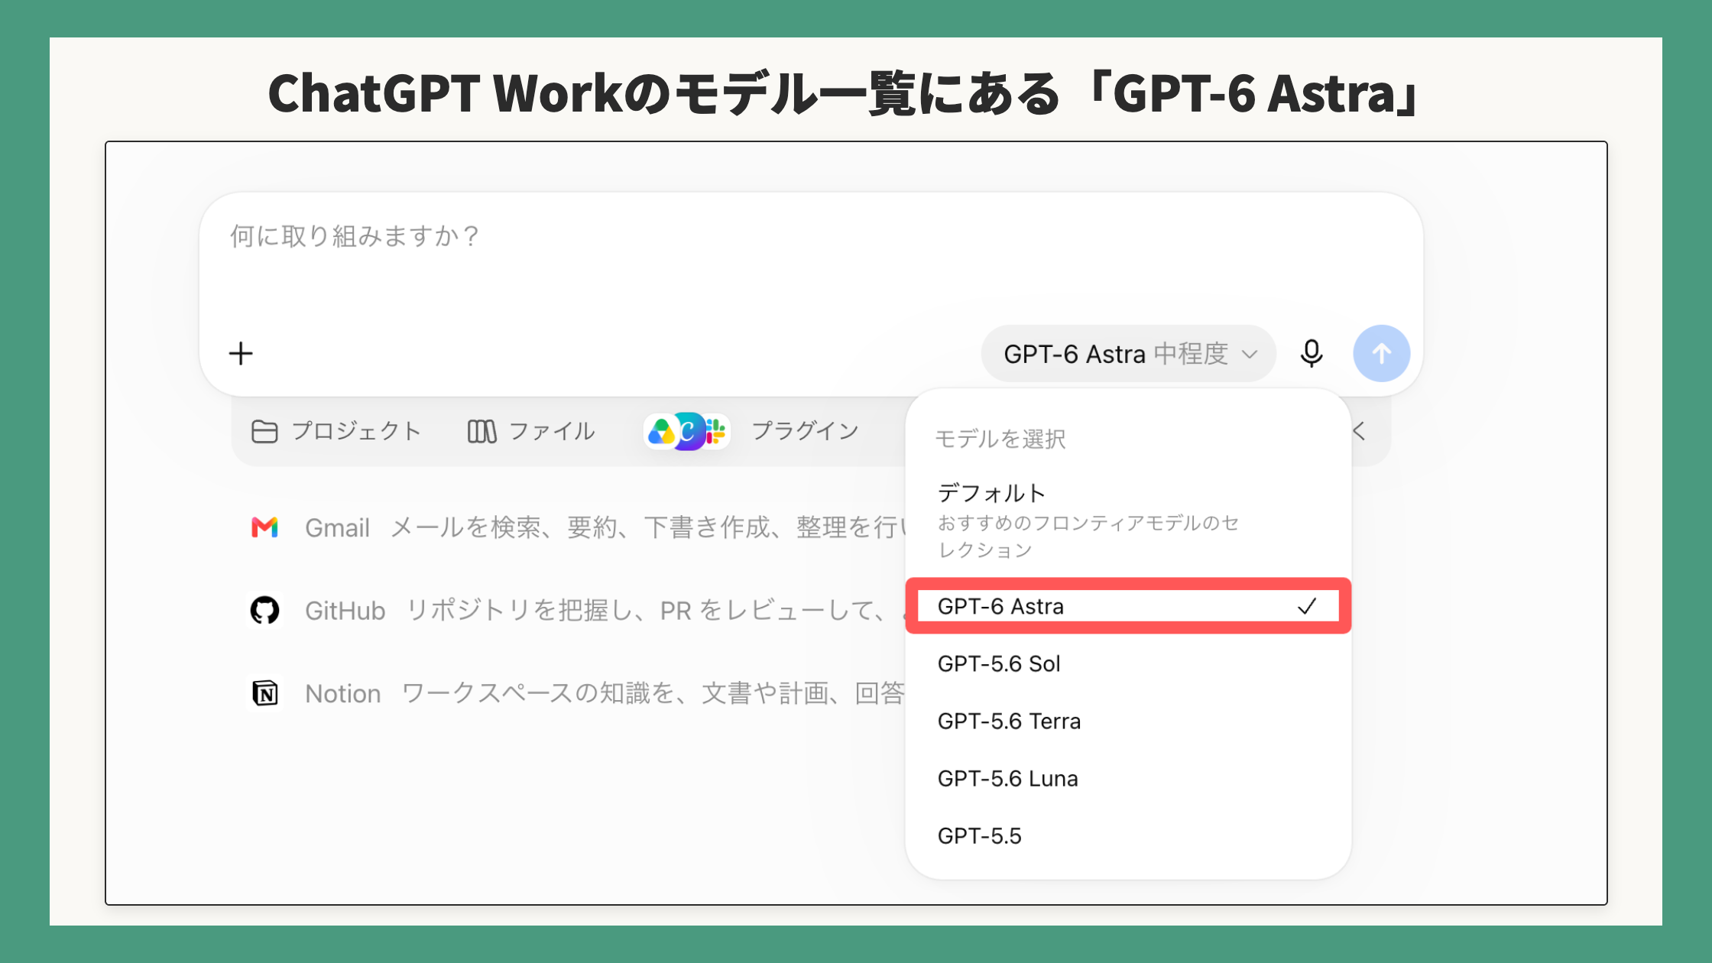Click the Canva plugin icon

point(689,432)
